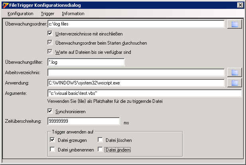Toggle Unterverzeichnisse mit einschließen checkbox
The image size is (246, 165).
click(50, 33)
